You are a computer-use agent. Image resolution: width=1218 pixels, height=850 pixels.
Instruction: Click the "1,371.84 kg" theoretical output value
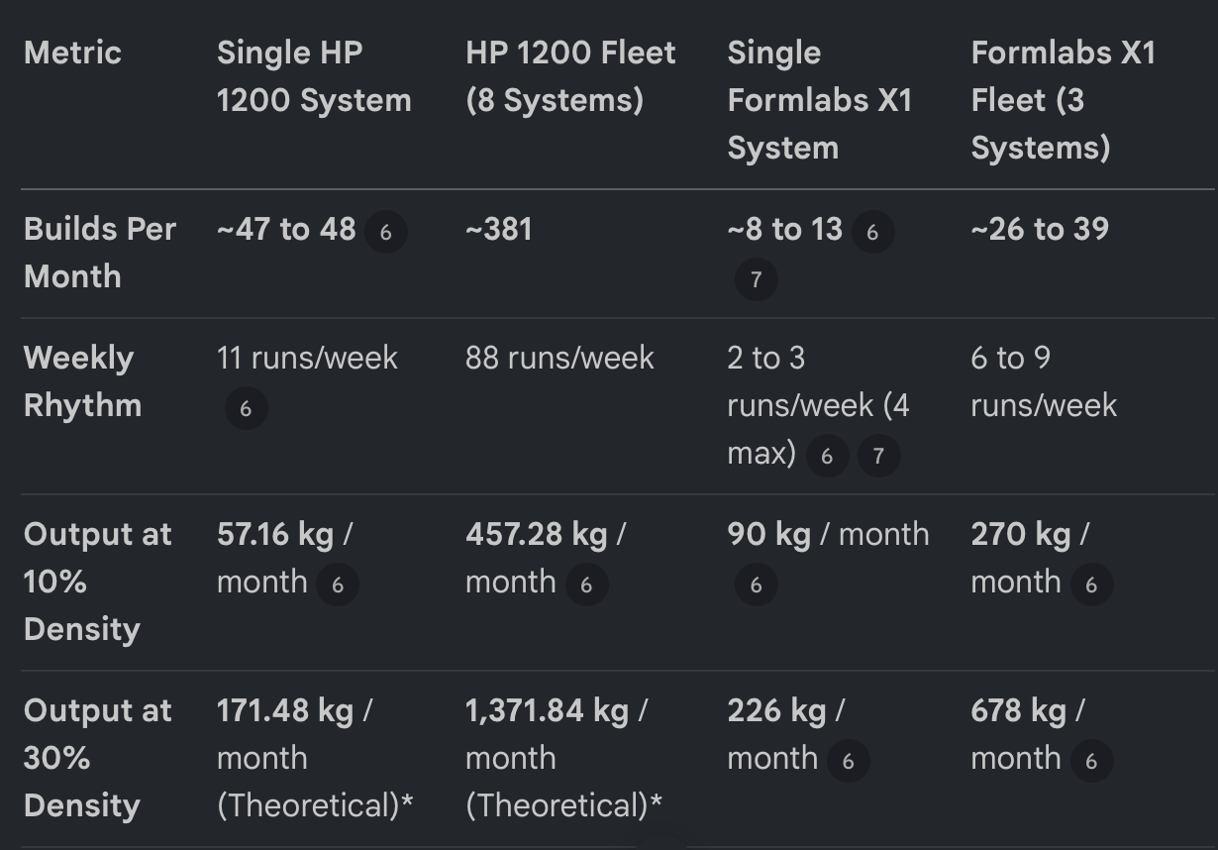point(547,711)
